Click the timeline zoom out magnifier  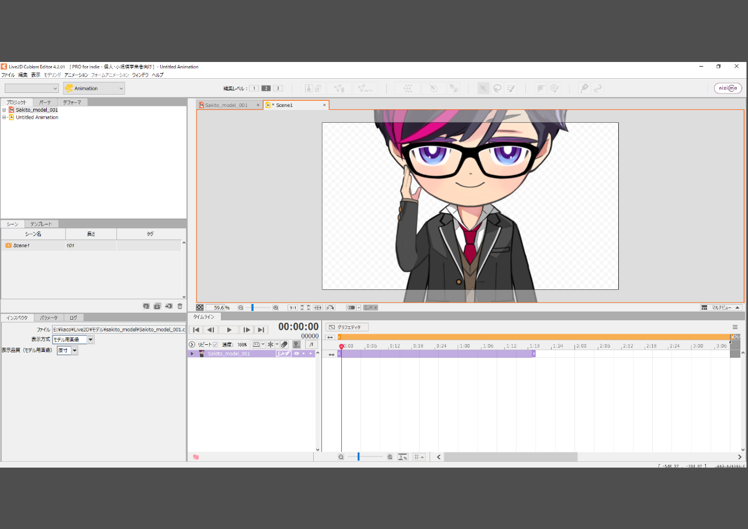tap(341, 457)
